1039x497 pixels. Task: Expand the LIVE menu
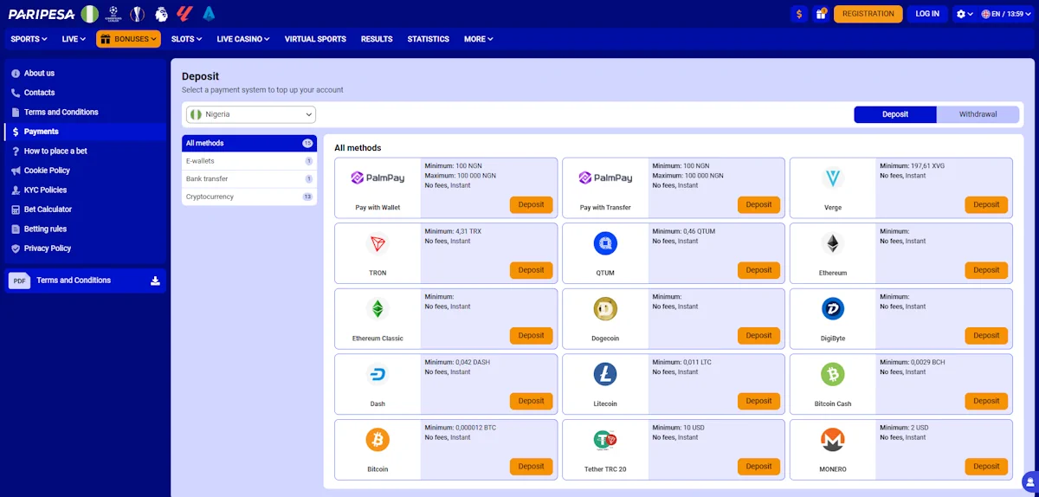(74, 39)
